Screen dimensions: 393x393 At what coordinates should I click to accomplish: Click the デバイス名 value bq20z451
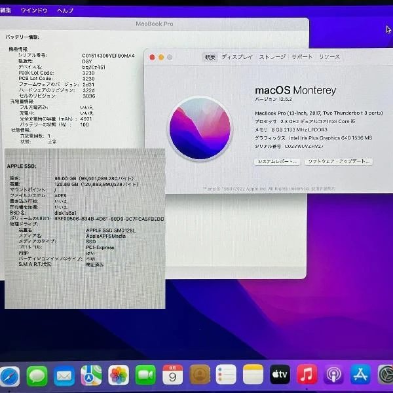coord(94,67)
